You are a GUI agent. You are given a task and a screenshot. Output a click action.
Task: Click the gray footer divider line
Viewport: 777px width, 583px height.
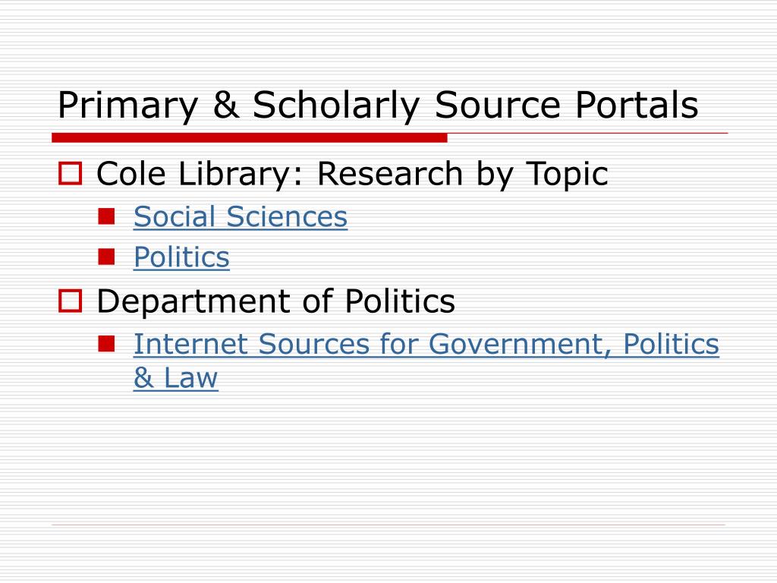(x=388, y=525)
